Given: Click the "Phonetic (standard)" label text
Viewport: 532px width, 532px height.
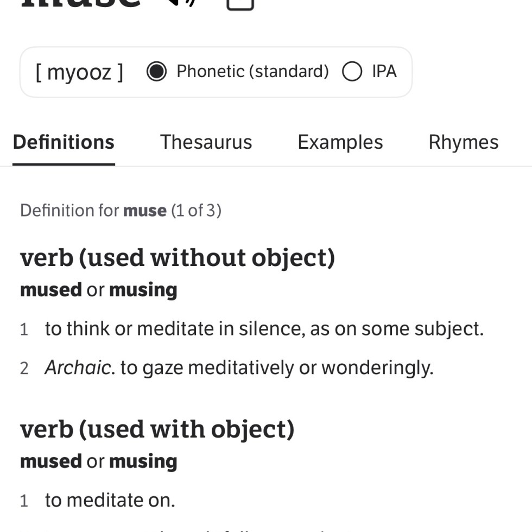Looking at the screenshot, I should pyautogui.click(x=252, y=72).
